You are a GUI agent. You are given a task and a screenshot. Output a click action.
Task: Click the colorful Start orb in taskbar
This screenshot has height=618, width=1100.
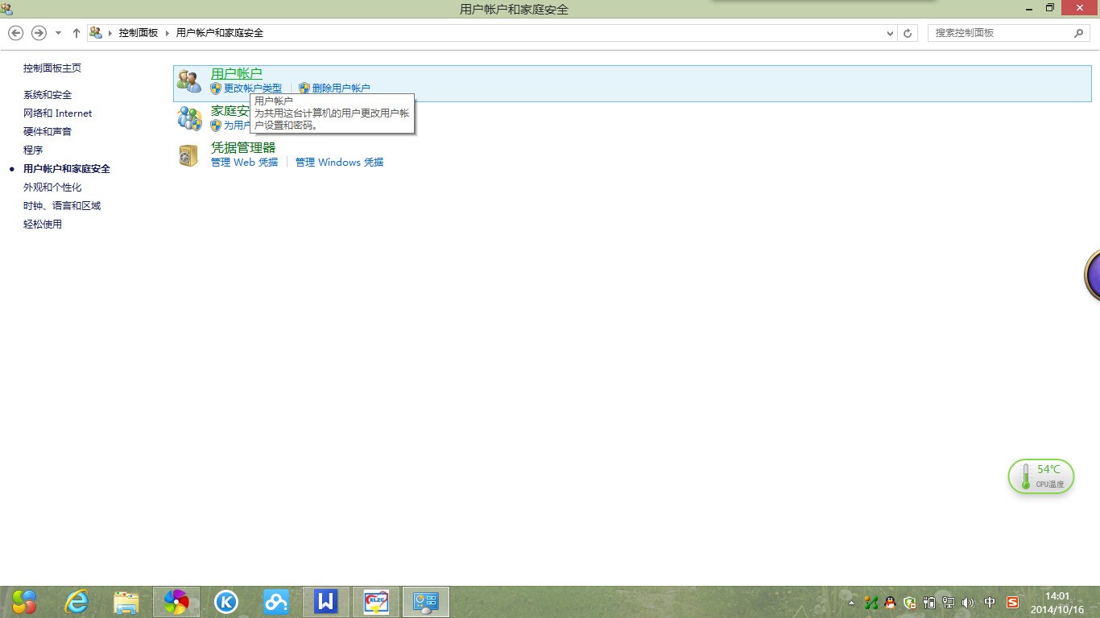tap(24, 601)
